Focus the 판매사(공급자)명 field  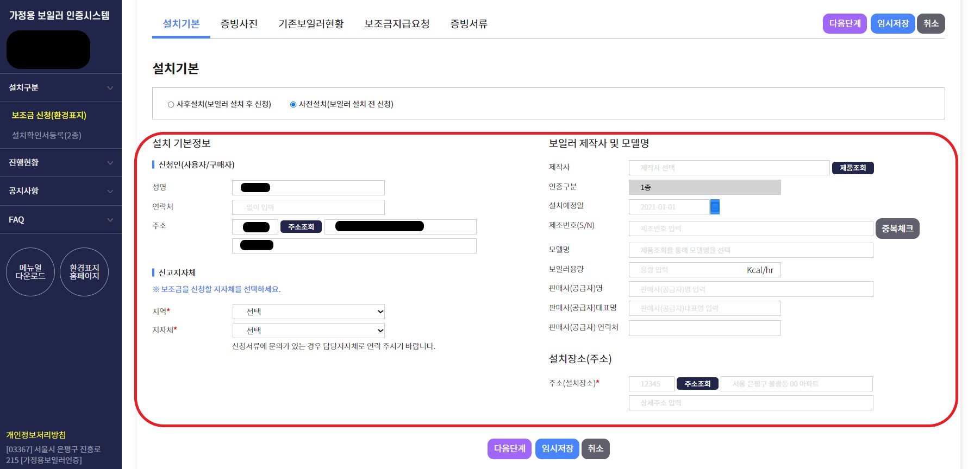click(x=751, y=289)
